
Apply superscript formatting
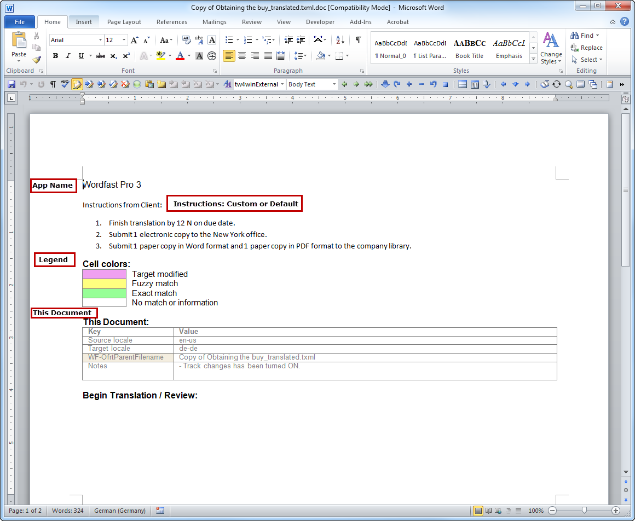click(x=126, y=56)
